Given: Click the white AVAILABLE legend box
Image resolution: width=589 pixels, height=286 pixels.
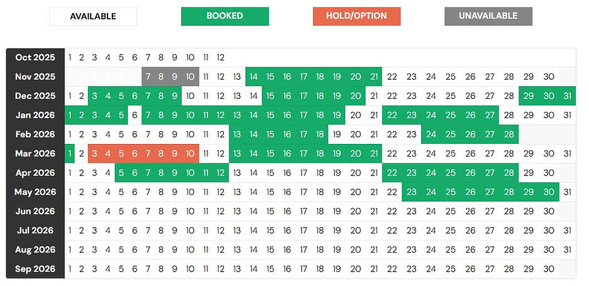Looking at the screenshot, I should coord(93,16).
